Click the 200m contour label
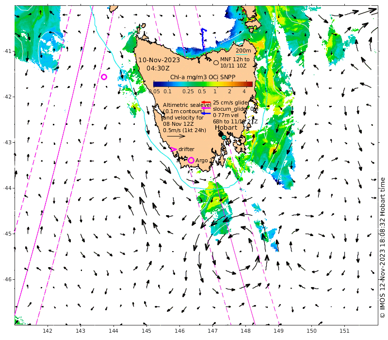Viewport: 388px width, 340px height. (x=243, y=51)
